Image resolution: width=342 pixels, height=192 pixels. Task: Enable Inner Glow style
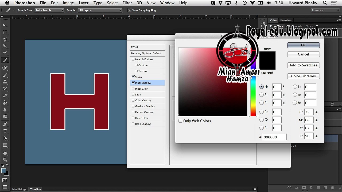tap(133, 89)
